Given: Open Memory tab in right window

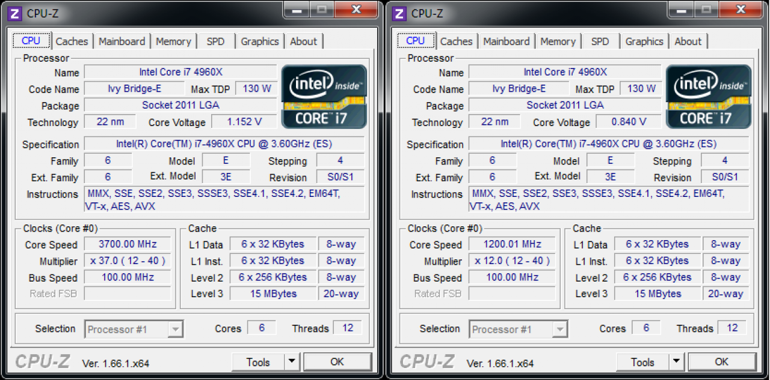Looking at the screenshot, I should pos(558,41).
